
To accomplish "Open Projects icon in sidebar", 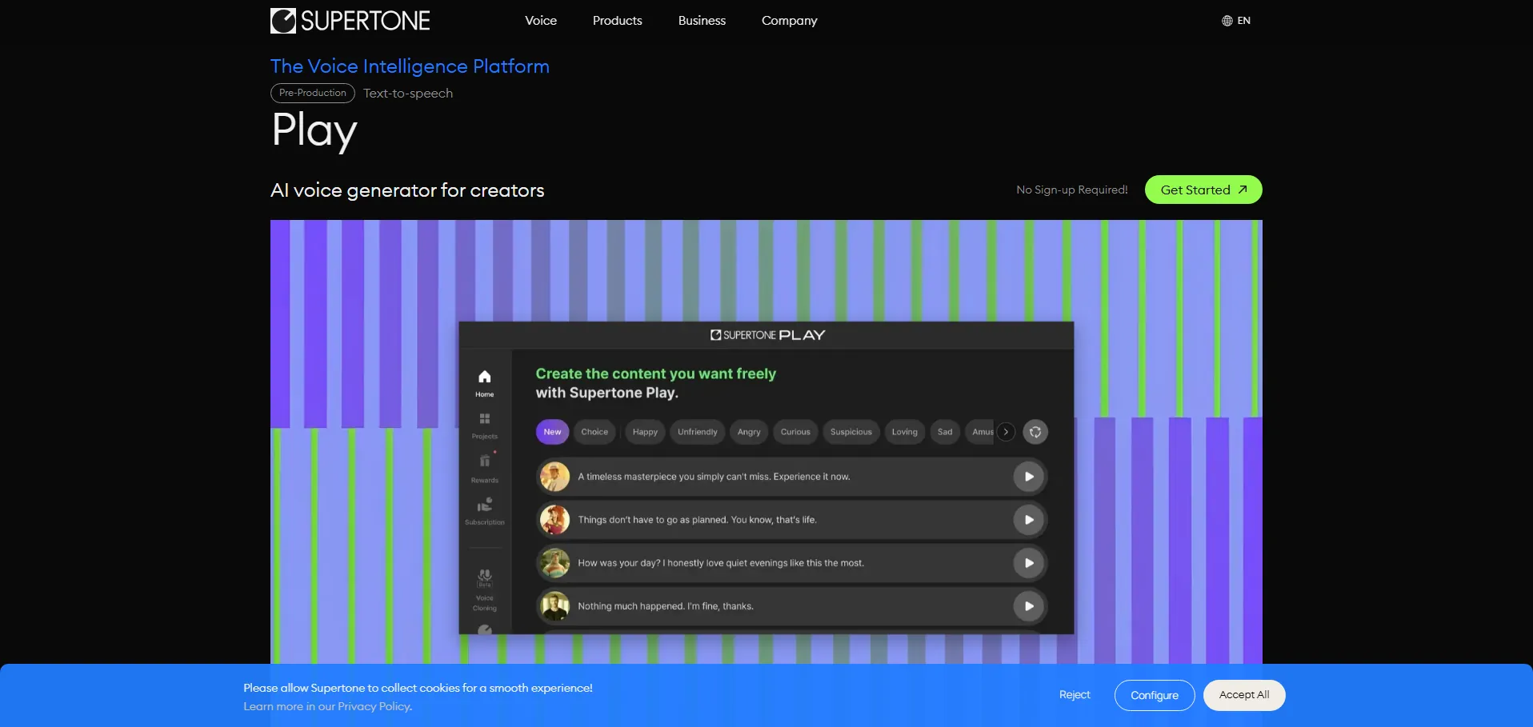I will [484, 420].
